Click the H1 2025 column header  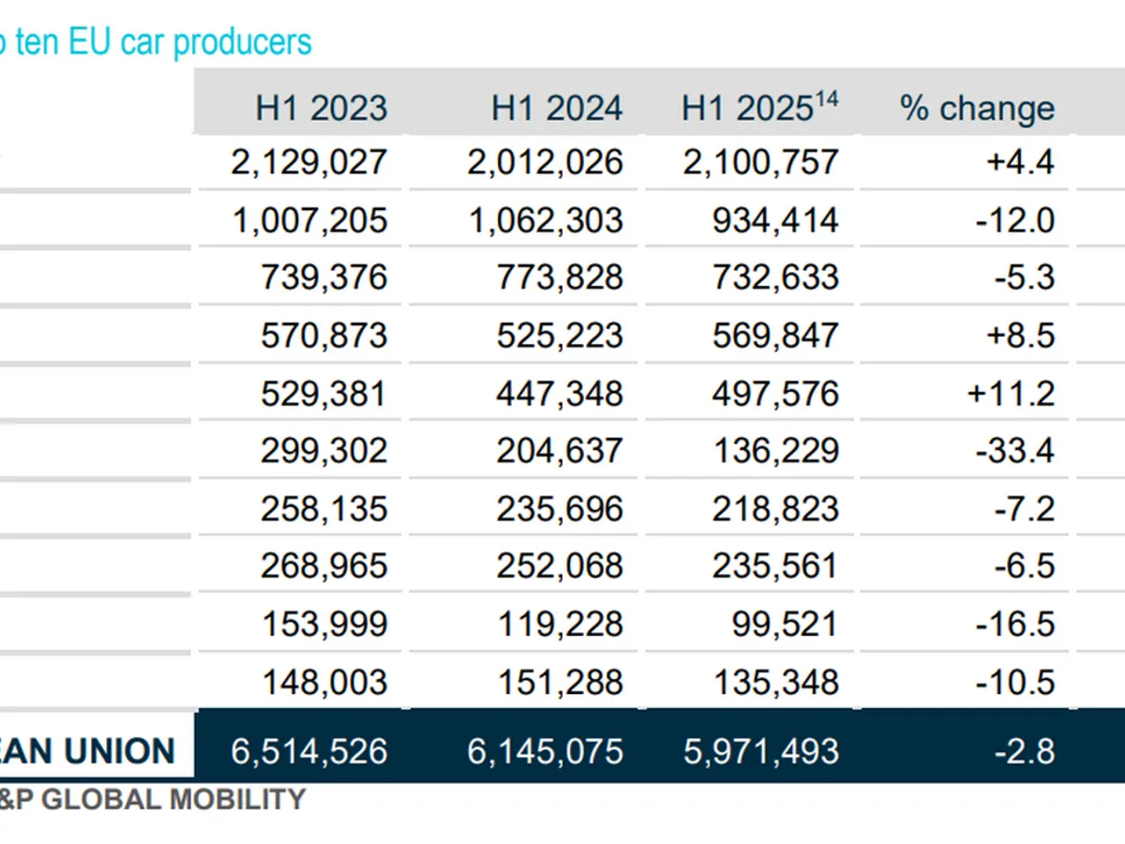coord(745,109)
